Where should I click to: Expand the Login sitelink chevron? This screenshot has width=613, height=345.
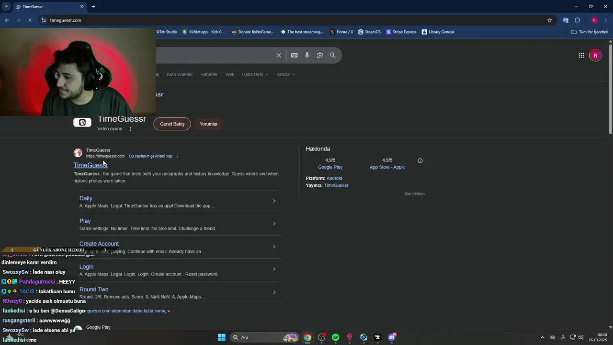coord(274,269)
